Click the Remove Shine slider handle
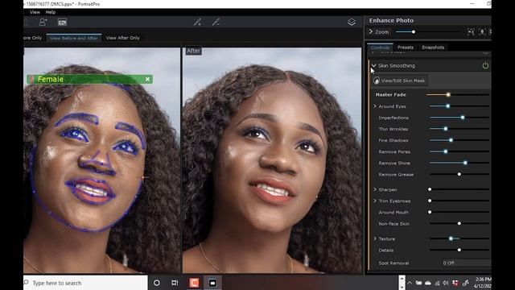The width and height of the screenshot is (515, 290). 465,163
